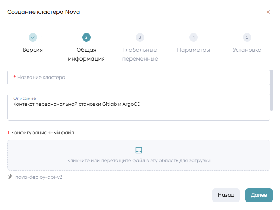Click the completed checkmark step icon
Viewport: 280px width, 210px height.
point(33,37)
